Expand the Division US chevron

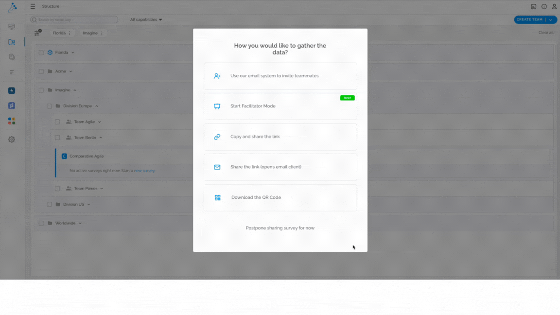[x=89, y=204]
